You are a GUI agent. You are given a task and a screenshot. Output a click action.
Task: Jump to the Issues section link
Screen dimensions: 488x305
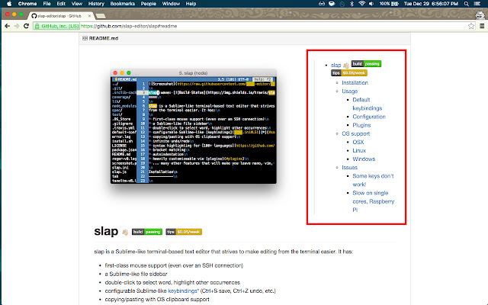tap(349, 168)
